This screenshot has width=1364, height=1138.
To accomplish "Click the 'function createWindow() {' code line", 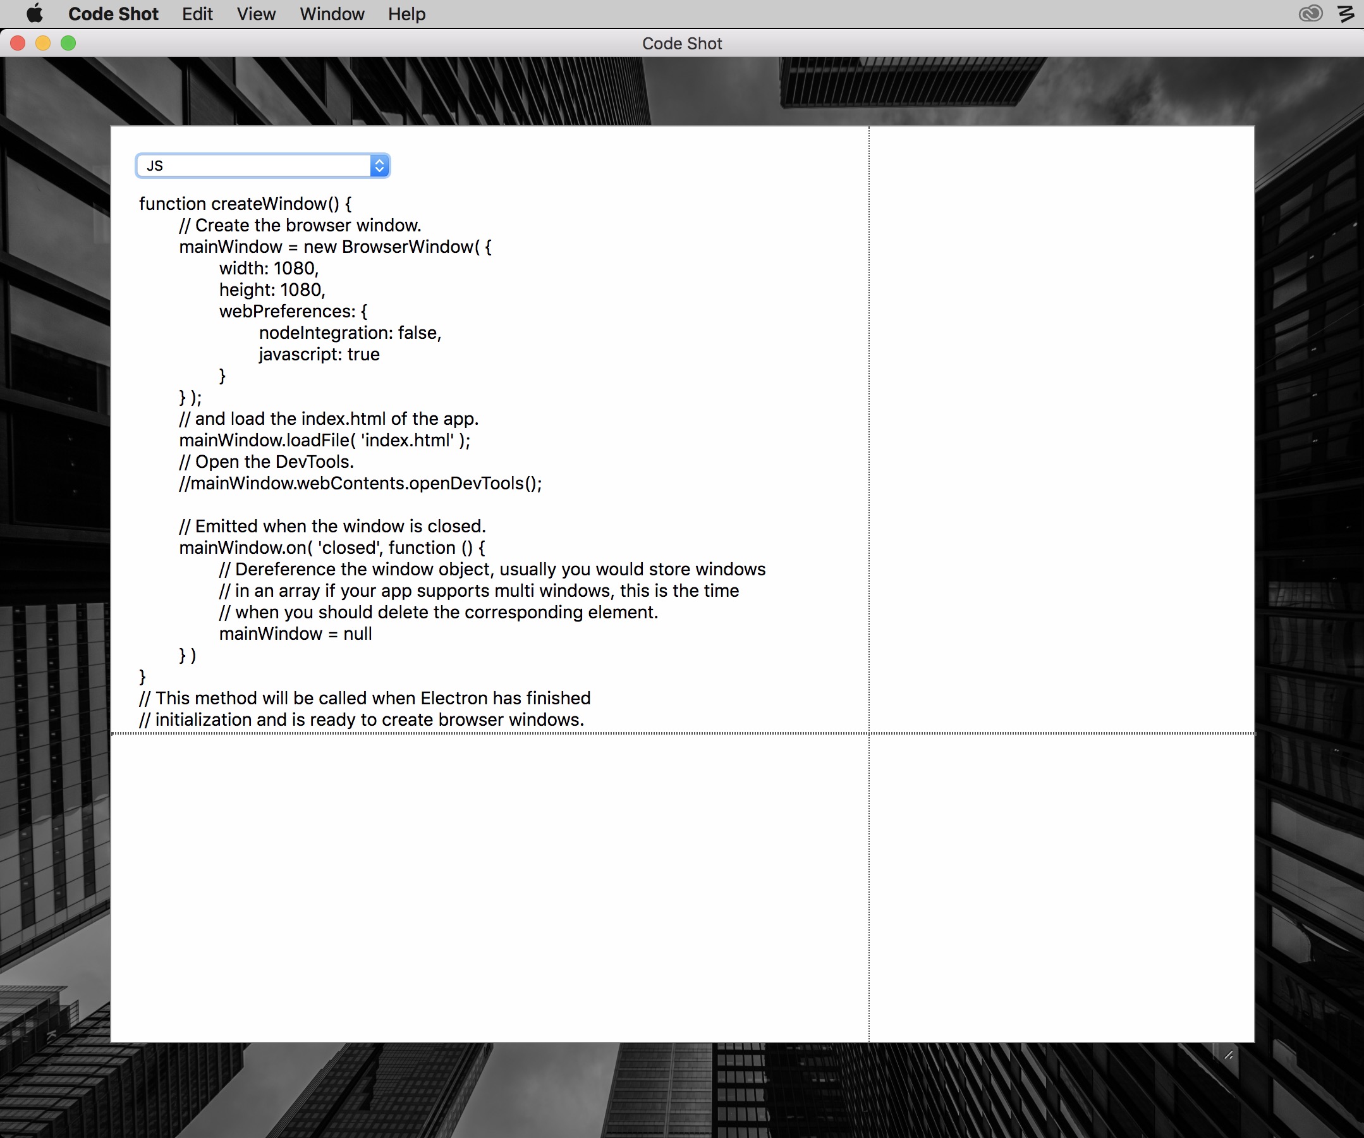I will click(x=245, y=204).
